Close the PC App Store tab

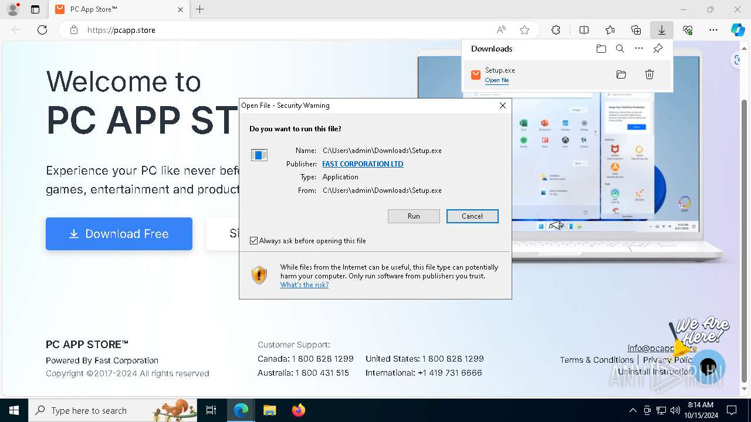(x=180, y=9)
